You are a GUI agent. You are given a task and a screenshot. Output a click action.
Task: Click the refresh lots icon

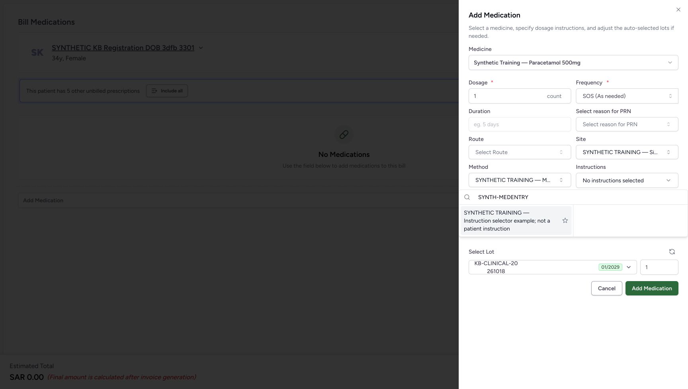672,252
